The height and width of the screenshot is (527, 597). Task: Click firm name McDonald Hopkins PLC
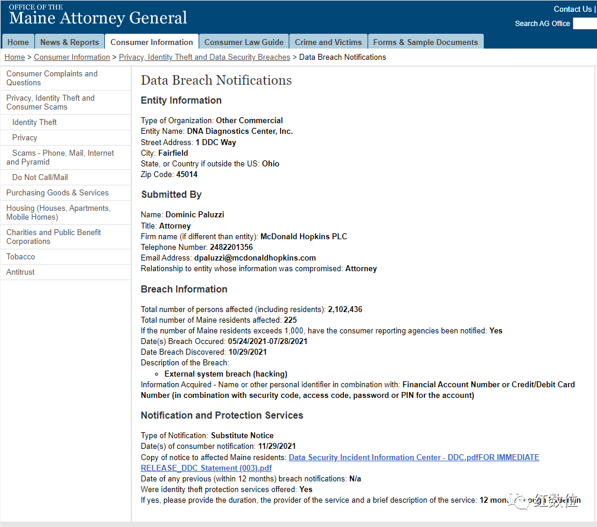tap(304, 236)
